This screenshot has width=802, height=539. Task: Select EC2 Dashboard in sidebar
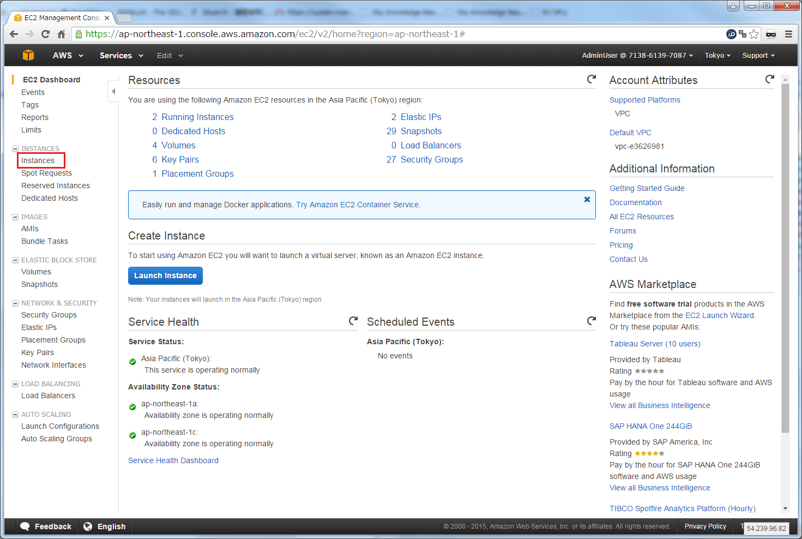51,80
